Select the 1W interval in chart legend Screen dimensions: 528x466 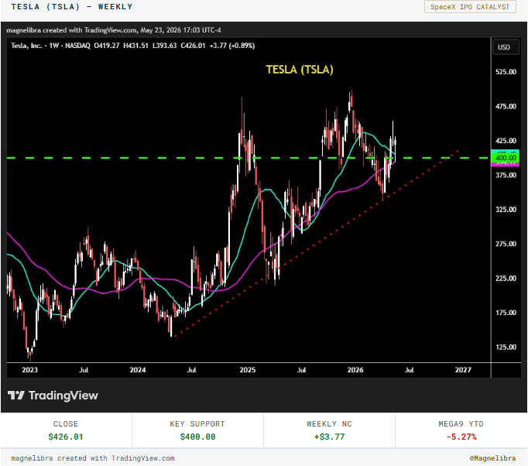click(54, 46)
